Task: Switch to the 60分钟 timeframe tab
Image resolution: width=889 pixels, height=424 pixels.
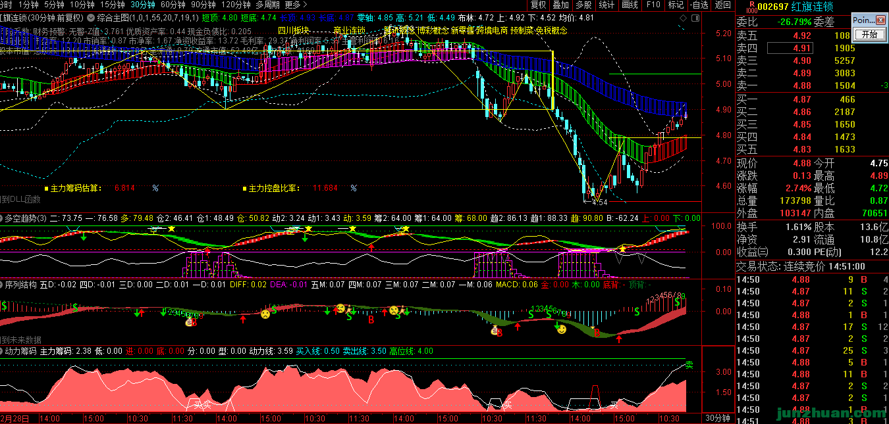Action: (173, 5)
